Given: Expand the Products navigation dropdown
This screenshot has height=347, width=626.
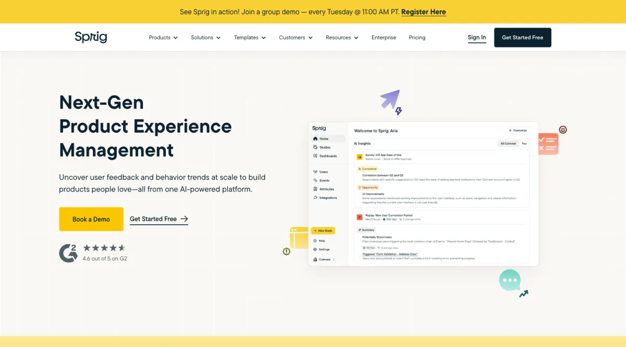Looking at the screenshot, I should click(163, 37).
